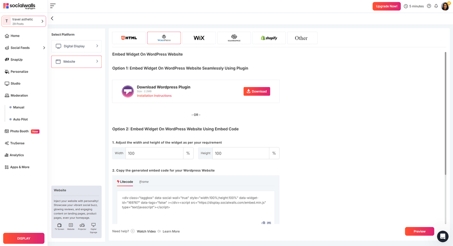
Task: Email the embed code with envelope icon
Action: [269, 223]
